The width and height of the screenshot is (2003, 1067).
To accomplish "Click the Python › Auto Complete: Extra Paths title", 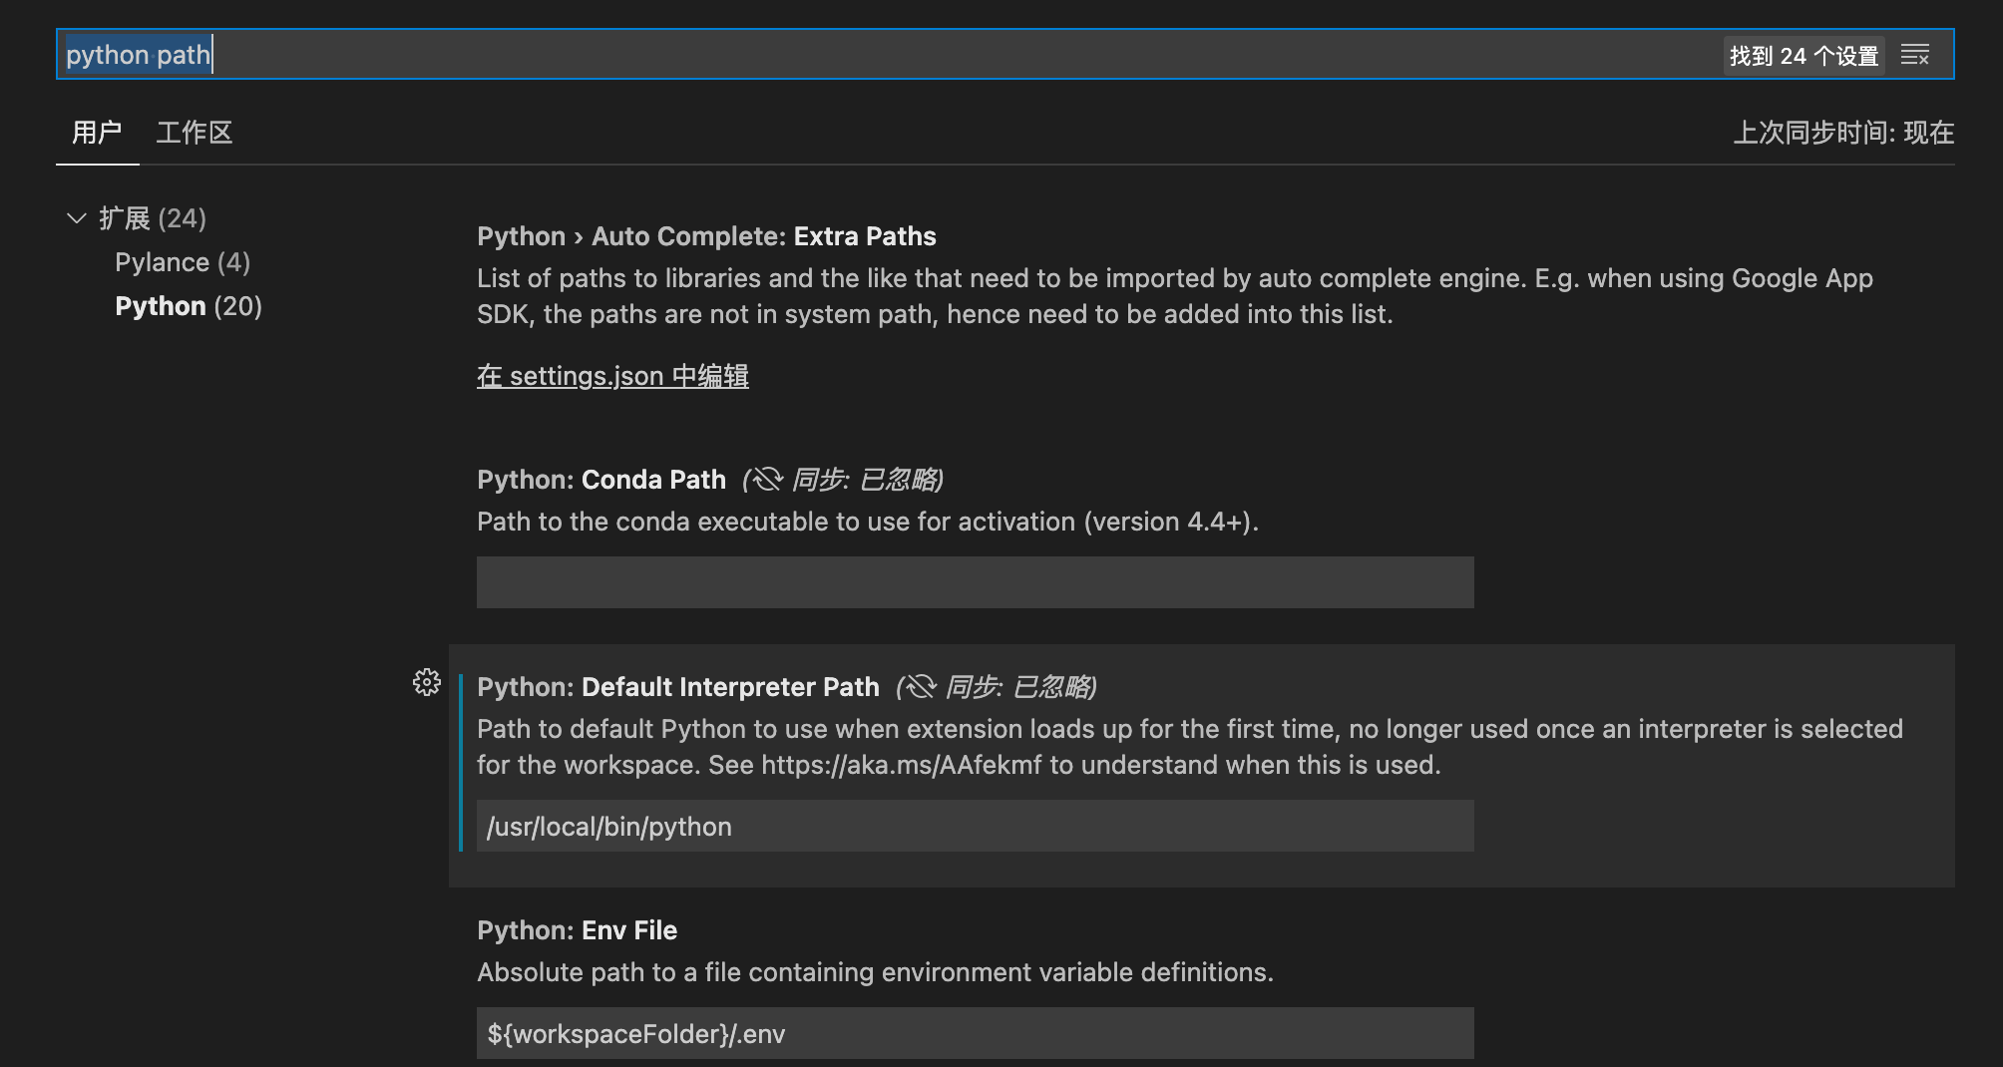I will coord(706,236).
